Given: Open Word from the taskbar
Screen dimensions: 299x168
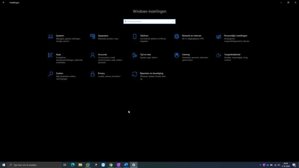Looking at the screenshot, I should click(x=126, y=165).
